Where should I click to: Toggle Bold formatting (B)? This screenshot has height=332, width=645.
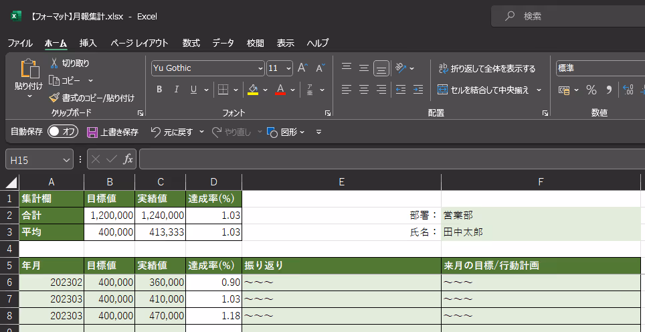159,90
